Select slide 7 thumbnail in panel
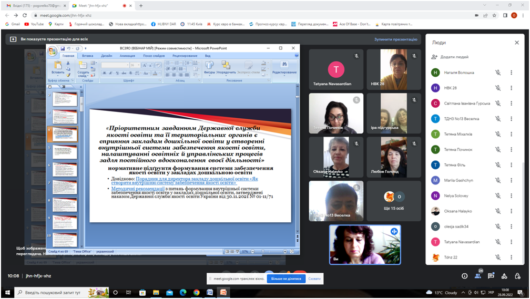The height and width of the screenshot is (299, 530). (x=65, y=187)
